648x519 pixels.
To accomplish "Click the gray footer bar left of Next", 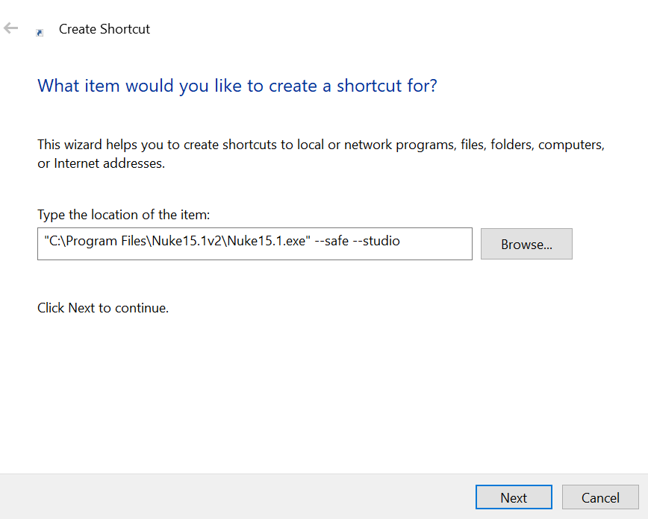I will tap(237, 497).
